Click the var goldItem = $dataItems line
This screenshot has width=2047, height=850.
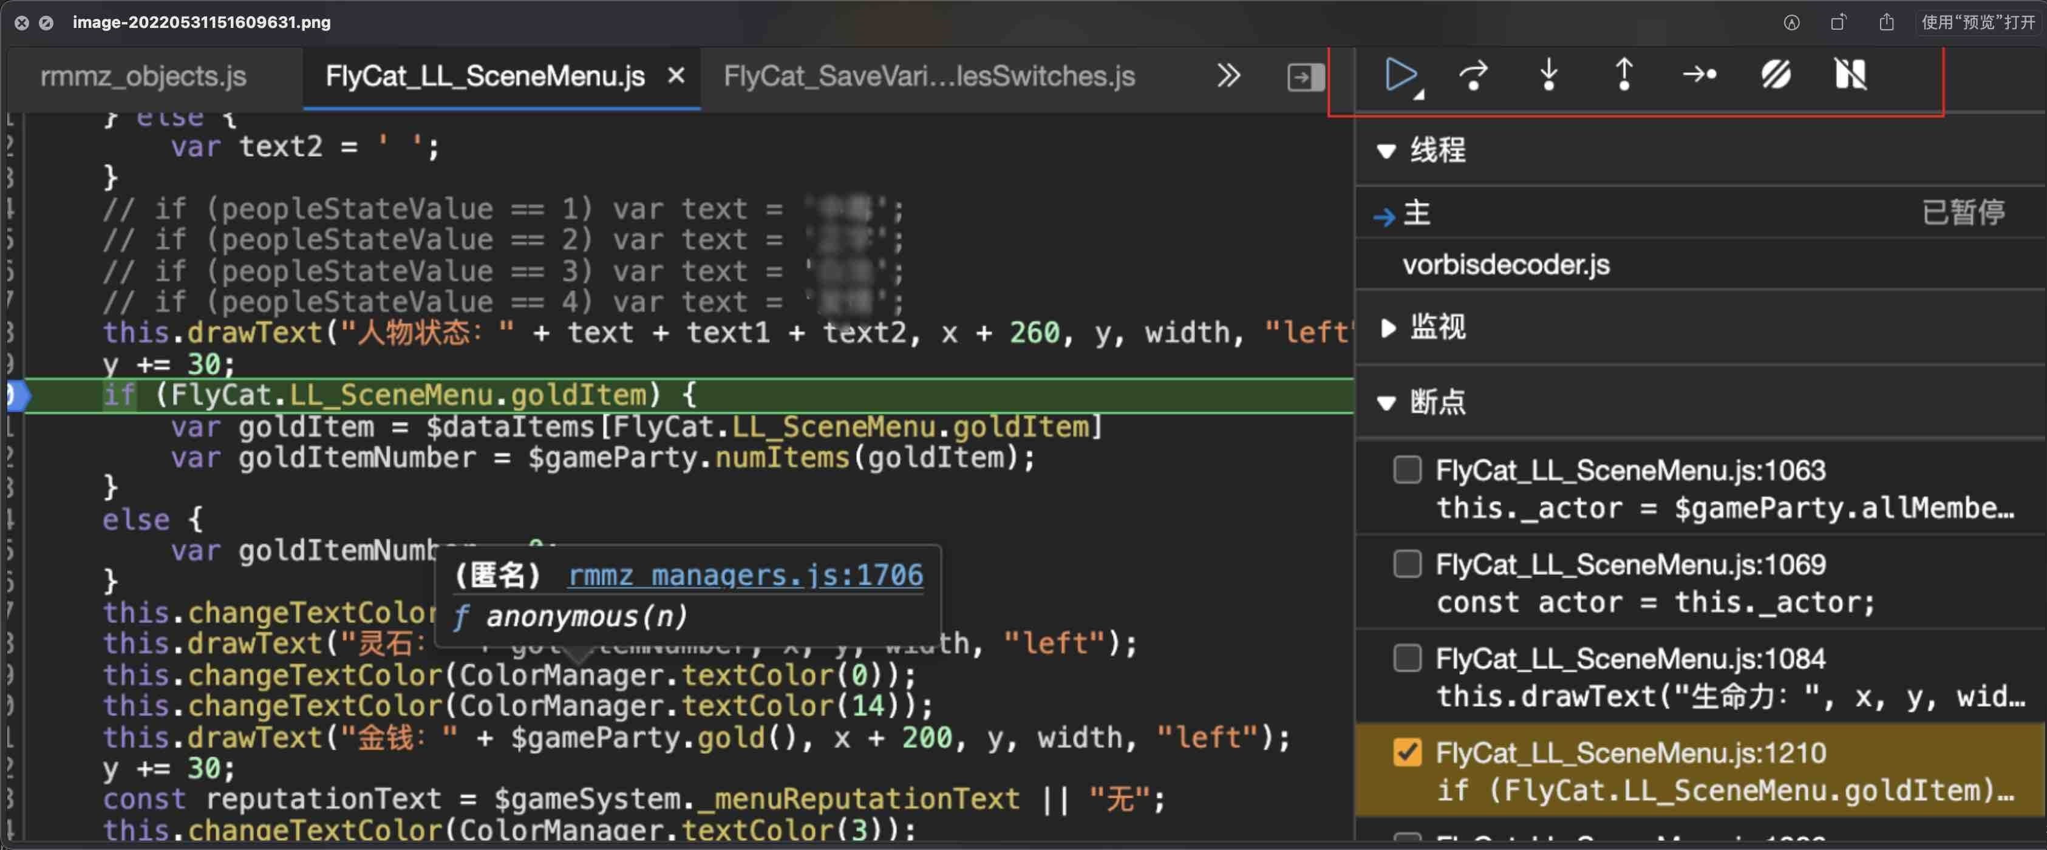[638, 427]
